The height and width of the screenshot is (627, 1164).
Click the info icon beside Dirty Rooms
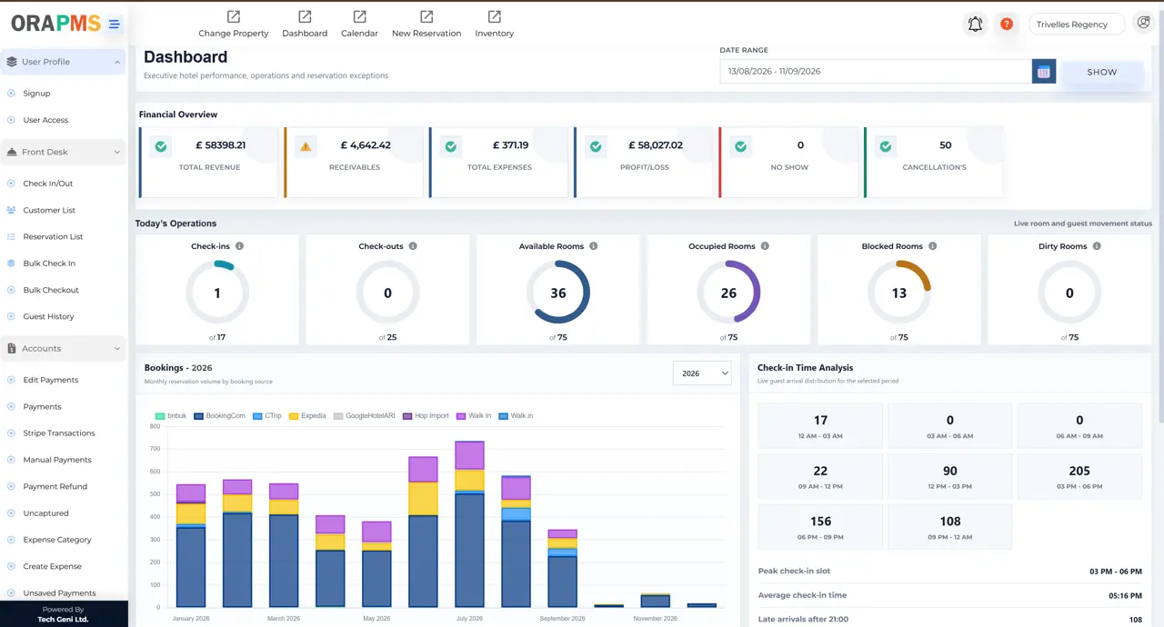1097,246
